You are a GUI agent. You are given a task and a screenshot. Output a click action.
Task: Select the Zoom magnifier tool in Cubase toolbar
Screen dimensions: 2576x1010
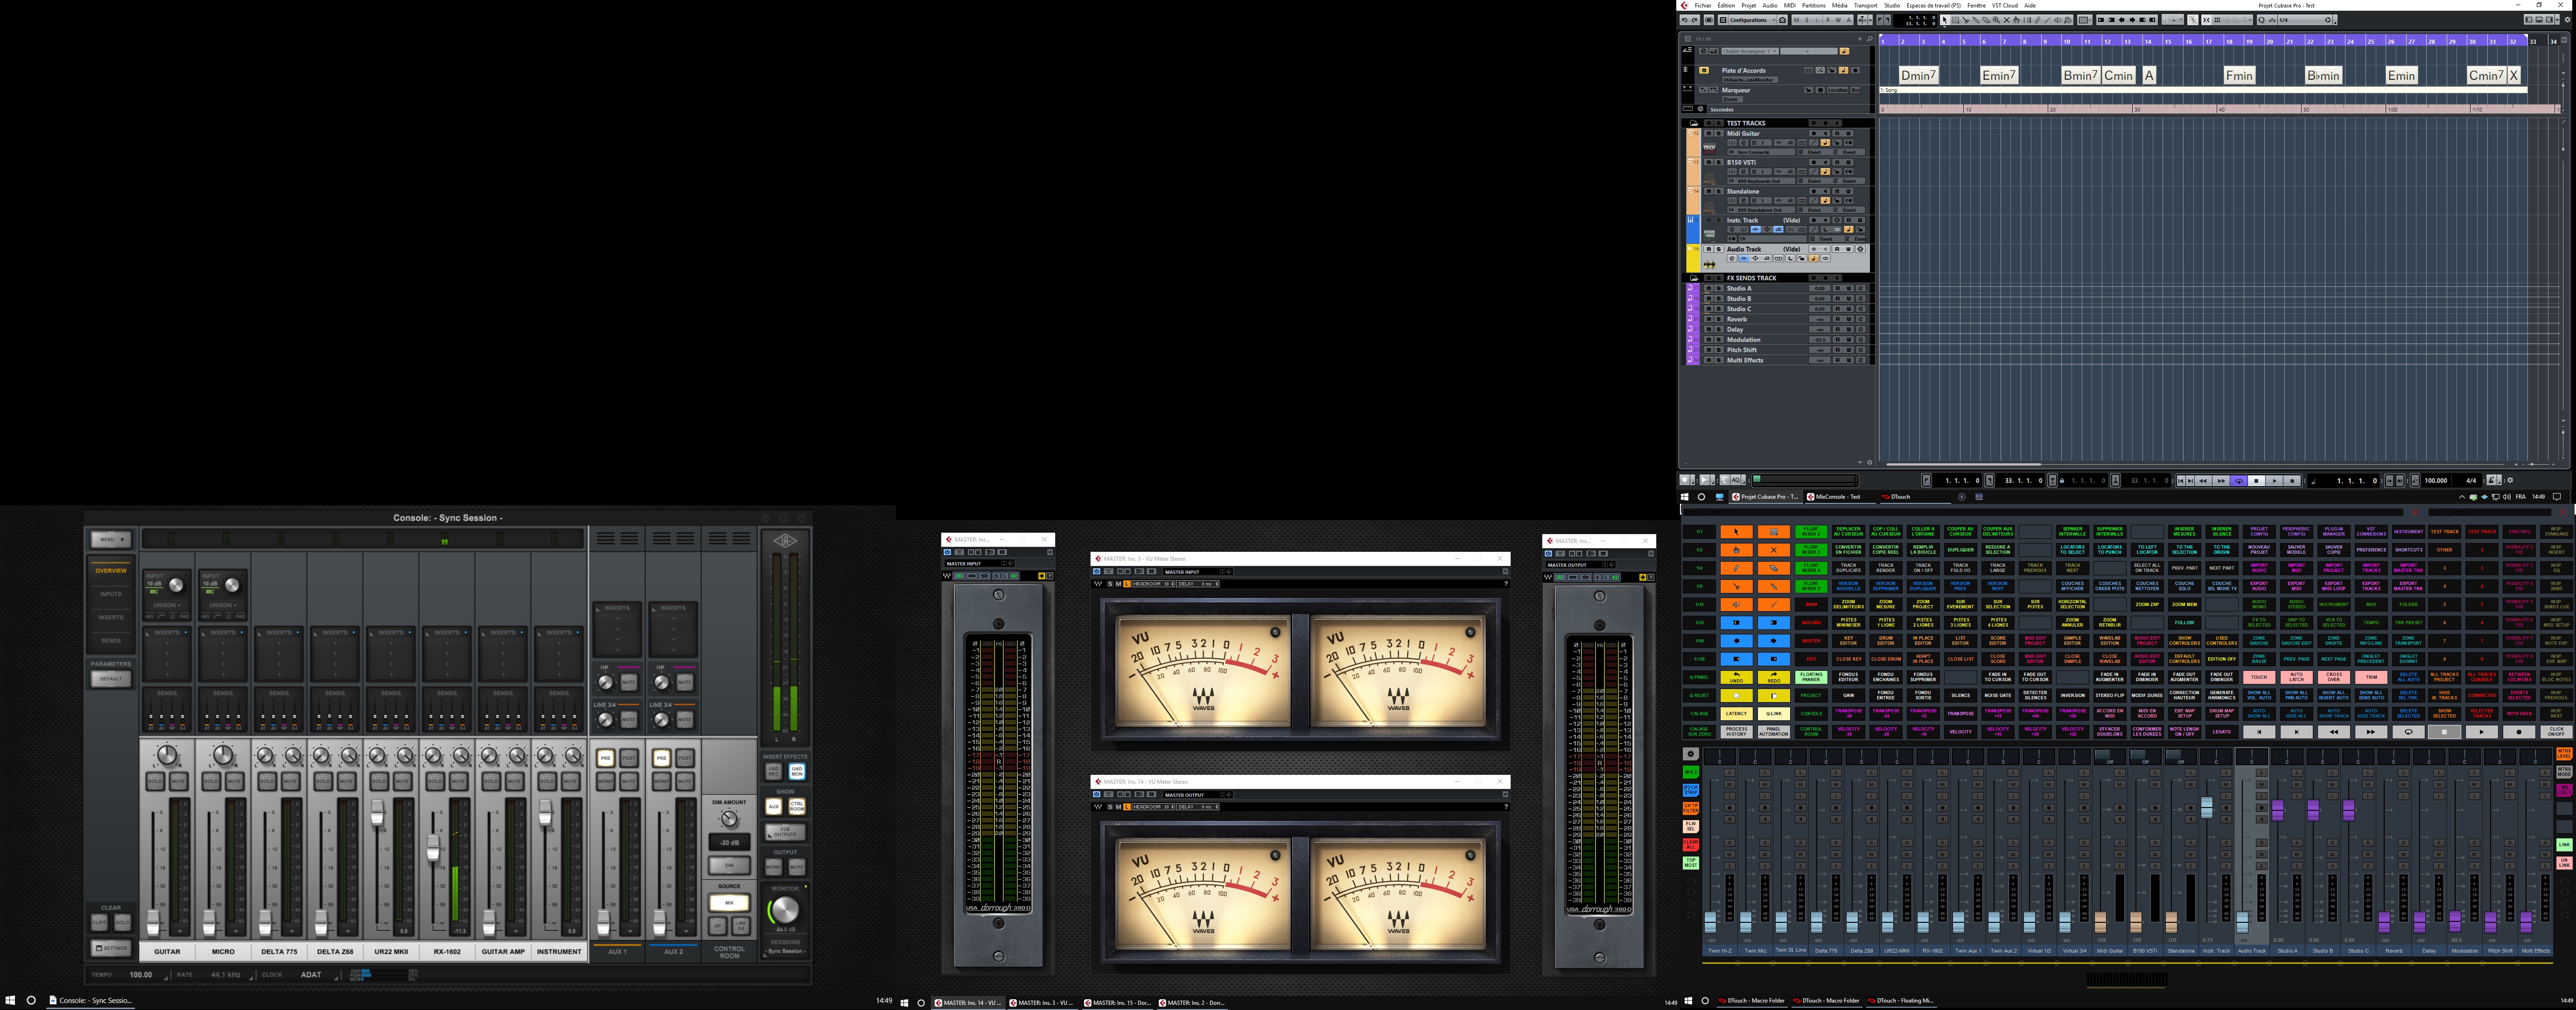(x=1996, y=20)
